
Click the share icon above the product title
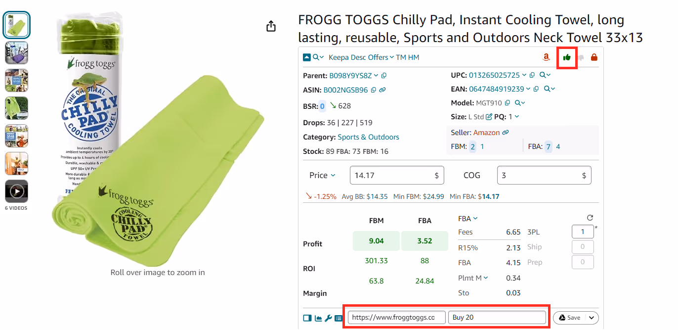[271, 26]
